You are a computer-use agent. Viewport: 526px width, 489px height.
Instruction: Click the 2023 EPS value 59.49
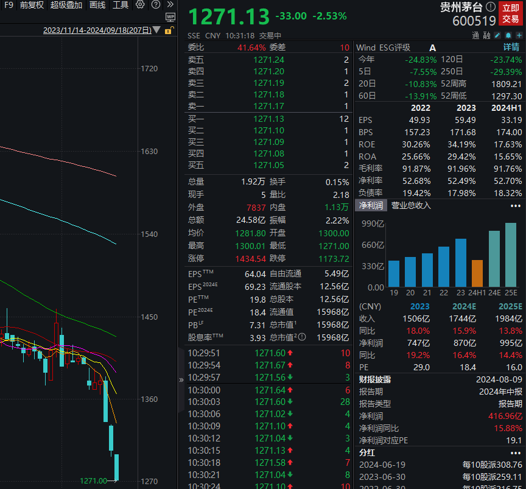(465, 120)
